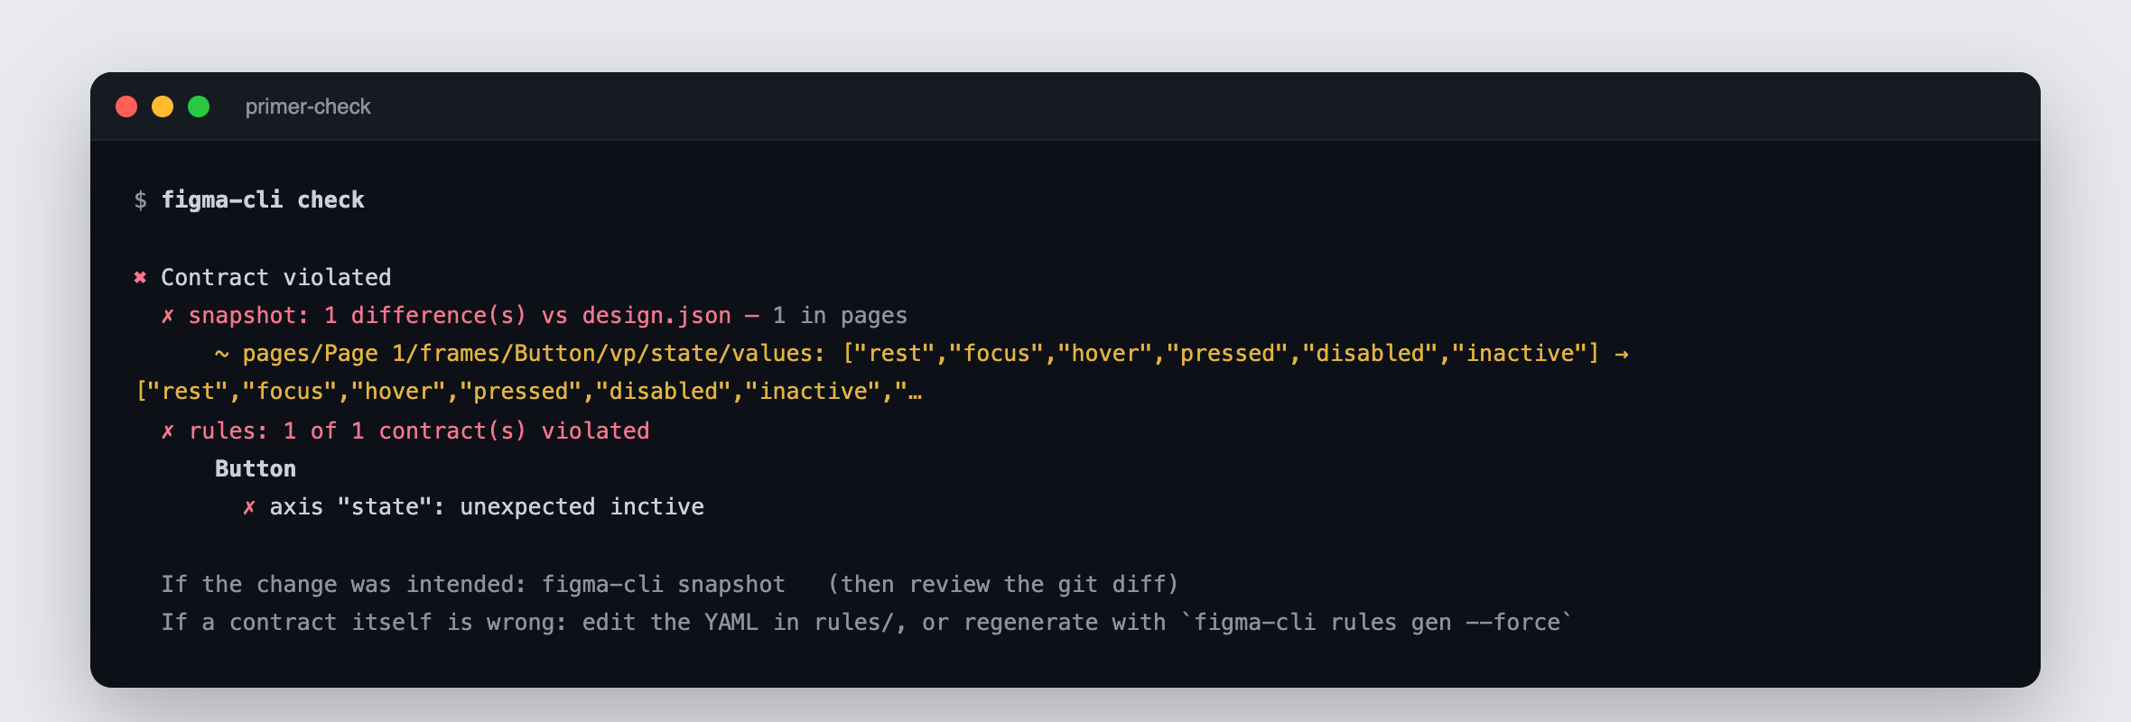Click the X mark before axis state line

(248, 507)
